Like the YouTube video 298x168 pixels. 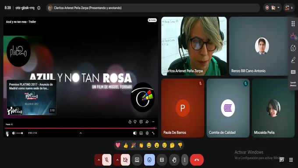130,122
